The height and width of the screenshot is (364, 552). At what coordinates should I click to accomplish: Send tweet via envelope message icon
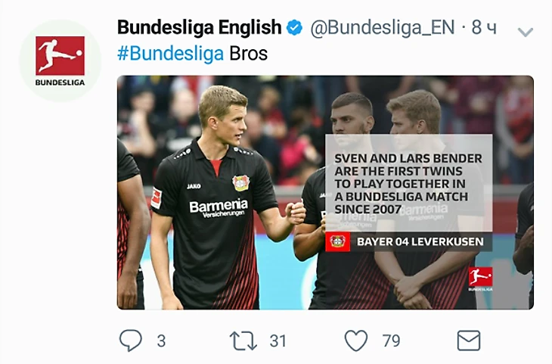tap(469, 341)
